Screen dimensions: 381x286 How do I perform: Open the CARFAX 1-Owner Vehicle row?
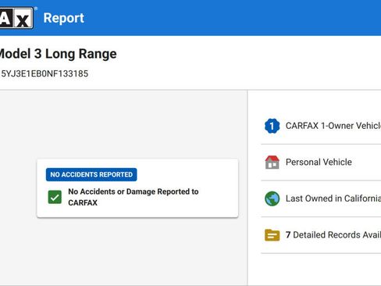tap(321, 126)
